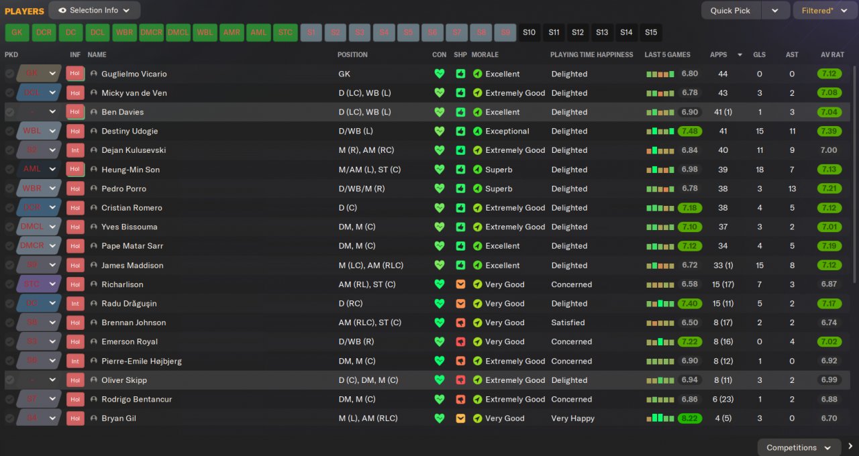Screen dimensions: 859x456
Task: Click Heung-Min Son's person icon
Action: [x=94, y=170]
